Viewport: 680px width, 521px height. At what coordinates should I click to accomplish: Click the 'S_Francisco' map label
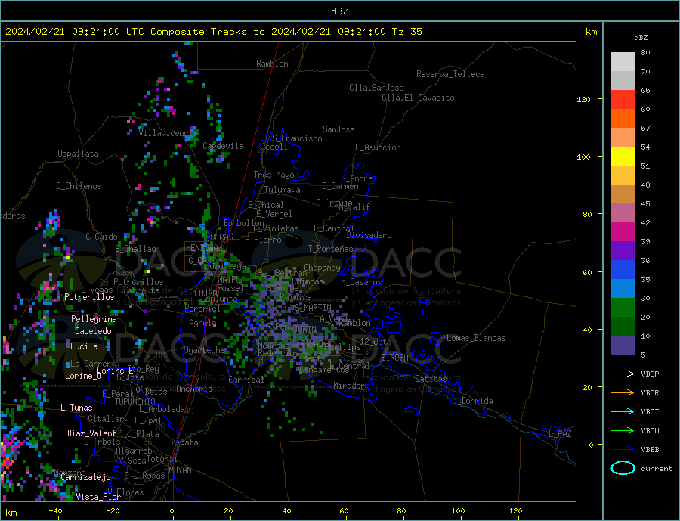coord(297,138)
